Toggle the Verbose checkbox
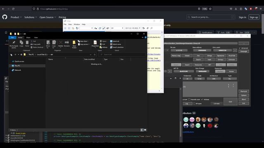 click(202, 99)
